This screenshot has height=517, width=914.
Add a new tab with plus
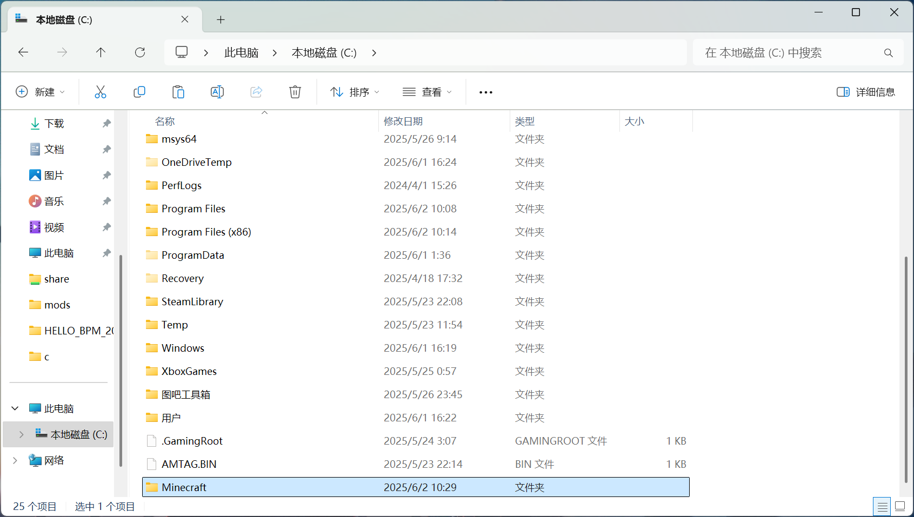[221, 20]
